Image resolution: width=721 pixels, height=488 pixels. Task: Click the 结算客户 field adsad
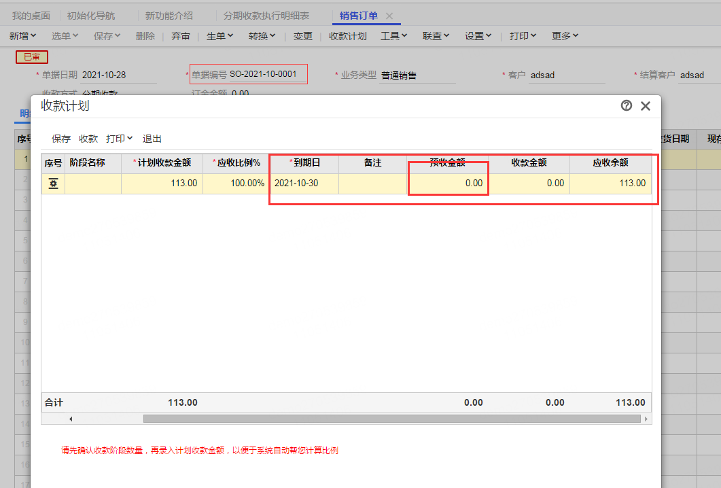700,75
